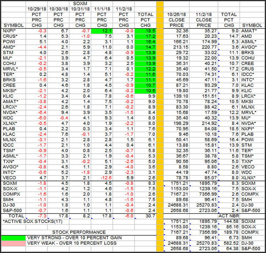The height and width of the screenshot is (253, 266).
Task: Select the green 17.2 total for CRUS
Action: point(146,36)
